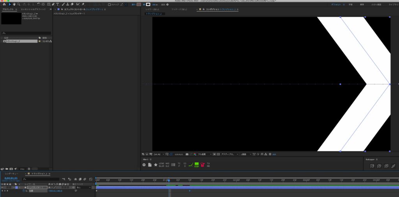
Task: Click the project composition thumbnail
Action: (11, 18)
